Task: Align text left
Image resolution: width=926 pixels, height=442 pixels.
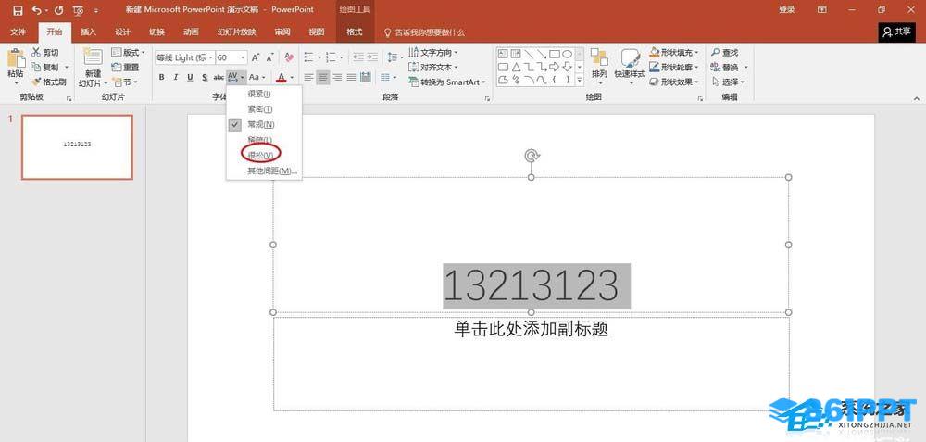Action: (x=308, y=78)
